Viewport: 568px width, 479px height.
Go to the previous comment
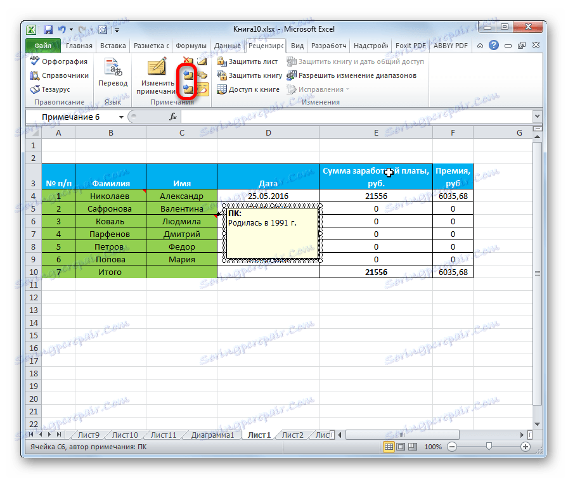coord(188,75)
